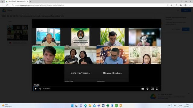
Task: Open the clock and date in the taskbar
Action: pos(186,106)
